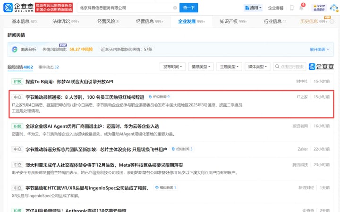Open the notification bell with badge 4
The height and width of the screenshot is (212, 340).
(302, 8)
